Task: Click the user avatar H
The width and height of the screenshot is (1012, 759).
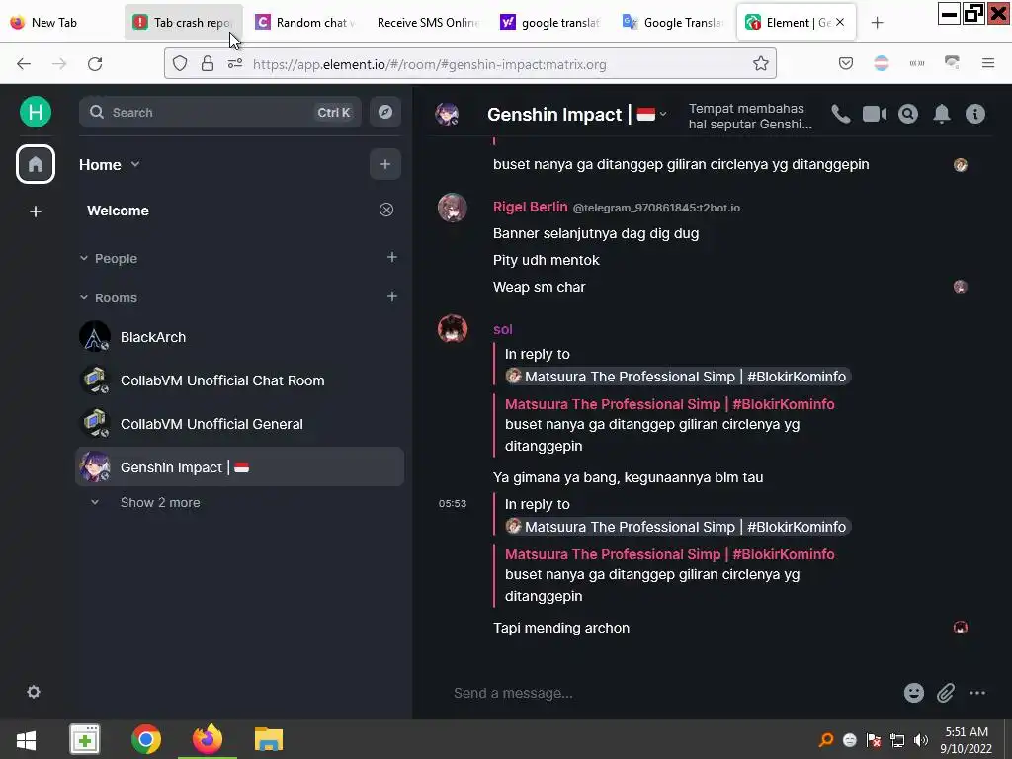Action: pyautogui.click(x=36, y=112)
